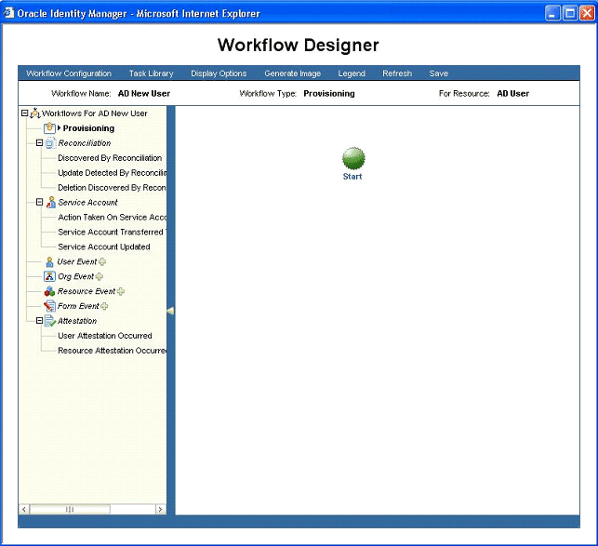The height and width of the screenshot is (546, 598).
Task: Select the Form Event tree label
Action: pyautogui.click(x=78, y=306)
